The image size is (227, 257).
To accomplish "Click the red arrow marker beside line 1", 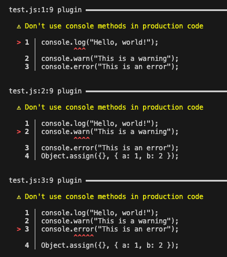I will tap(19, 42).
